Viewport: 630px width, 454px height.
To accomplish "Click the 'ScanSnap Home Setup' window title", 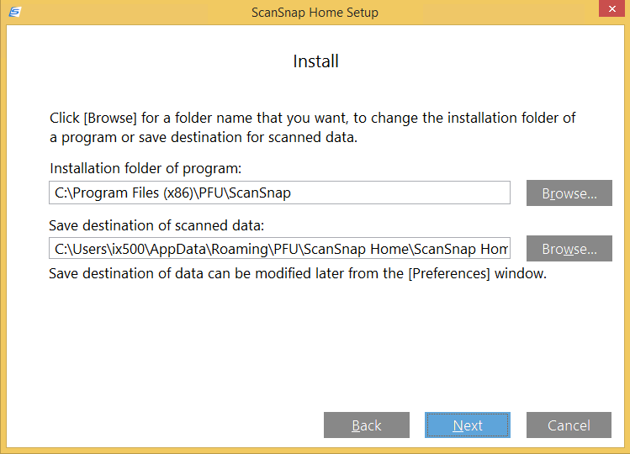I will (315, 13).
